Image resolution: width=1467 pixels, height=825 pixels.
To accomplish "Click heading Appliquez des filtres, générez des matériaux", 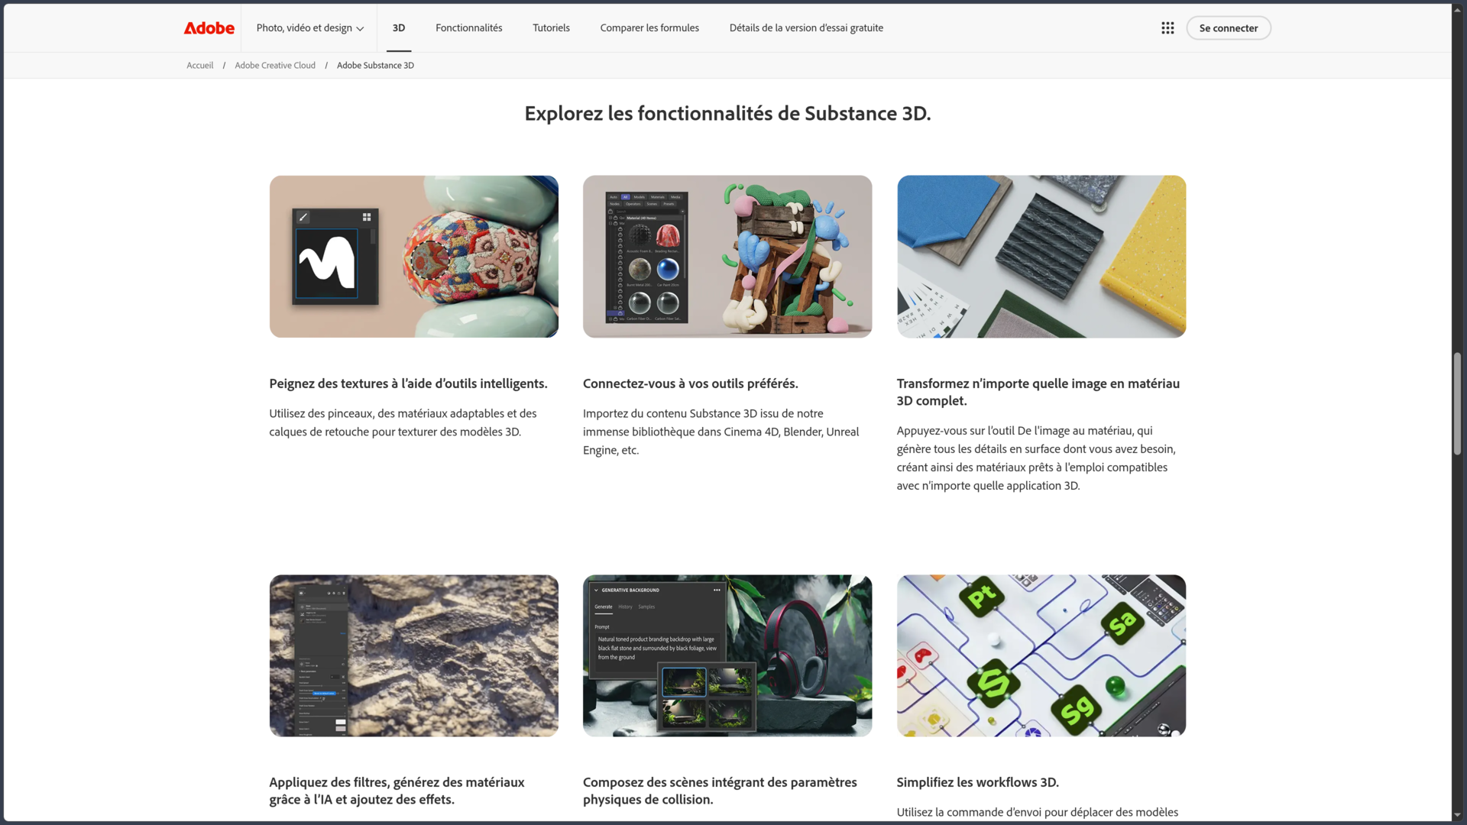I will coord(397,791).
